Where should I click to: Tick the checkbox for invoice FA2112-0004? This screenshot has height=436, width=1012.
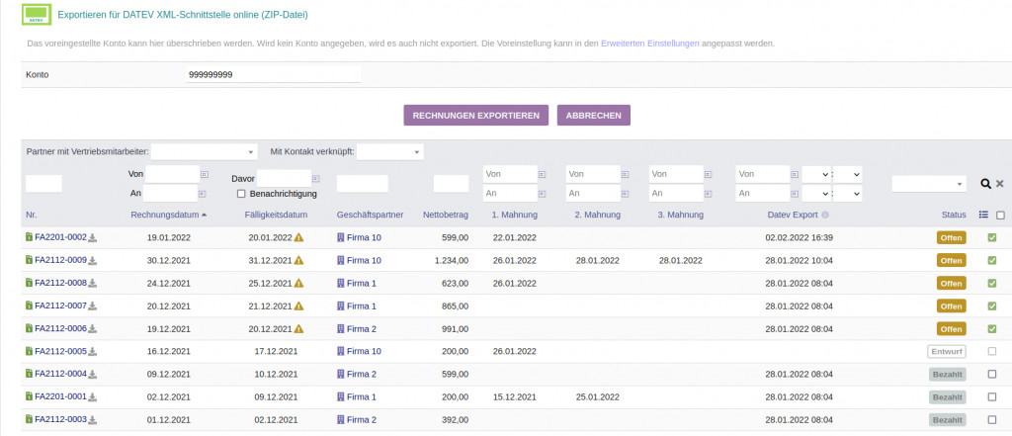click(x=991, y=374)
